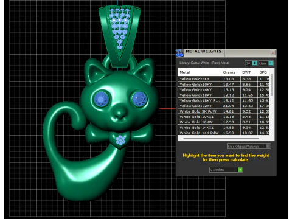The image size is (292, 219).
Task: Click the Calculate button
Action: coord(226,170)
